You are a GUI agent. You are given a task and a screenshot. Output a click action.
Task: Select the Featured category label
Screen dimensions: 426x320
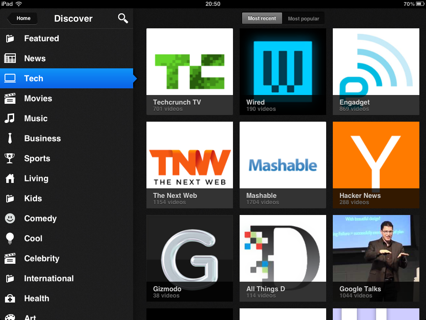pos(42,38)
